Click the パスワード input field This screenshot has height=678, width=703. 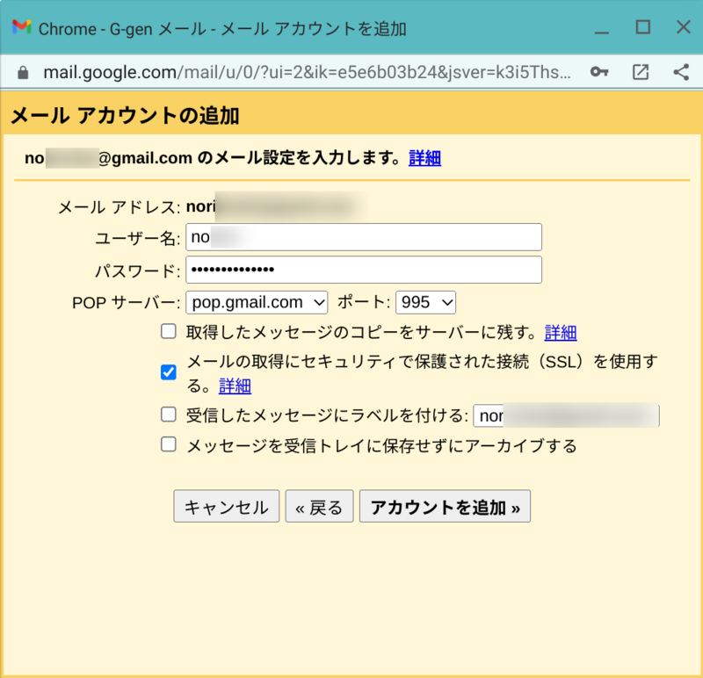[364, 270]
